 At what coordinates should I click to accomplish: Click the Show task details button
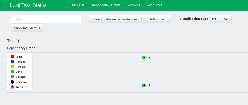[27, 28]
